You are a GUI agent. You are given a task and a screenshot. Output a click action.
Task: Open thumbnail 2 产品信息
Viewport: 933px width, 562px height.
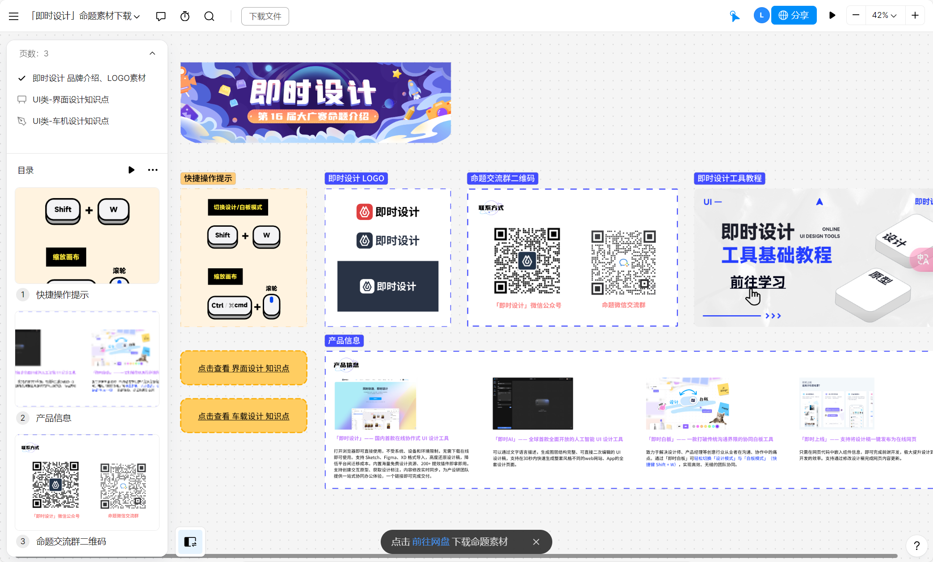coord(87,359)
